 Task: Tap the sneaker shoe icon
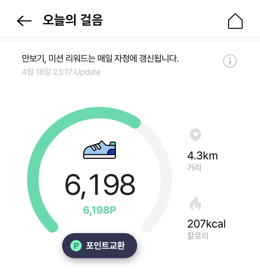[x=100, y=150]
